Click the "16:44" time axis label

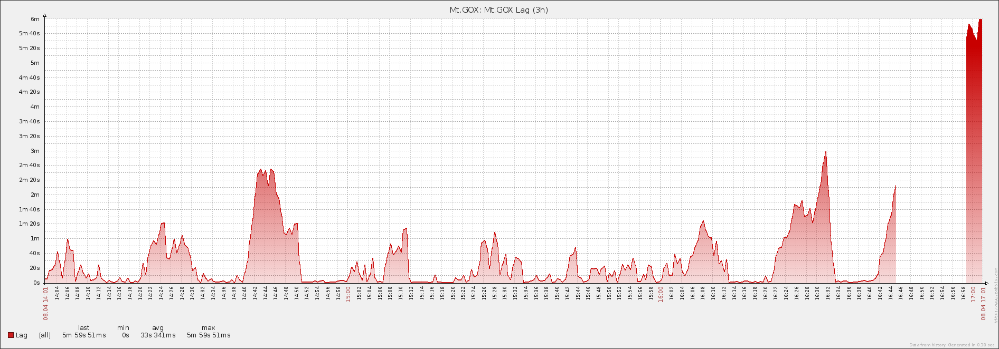coord(890,293)
